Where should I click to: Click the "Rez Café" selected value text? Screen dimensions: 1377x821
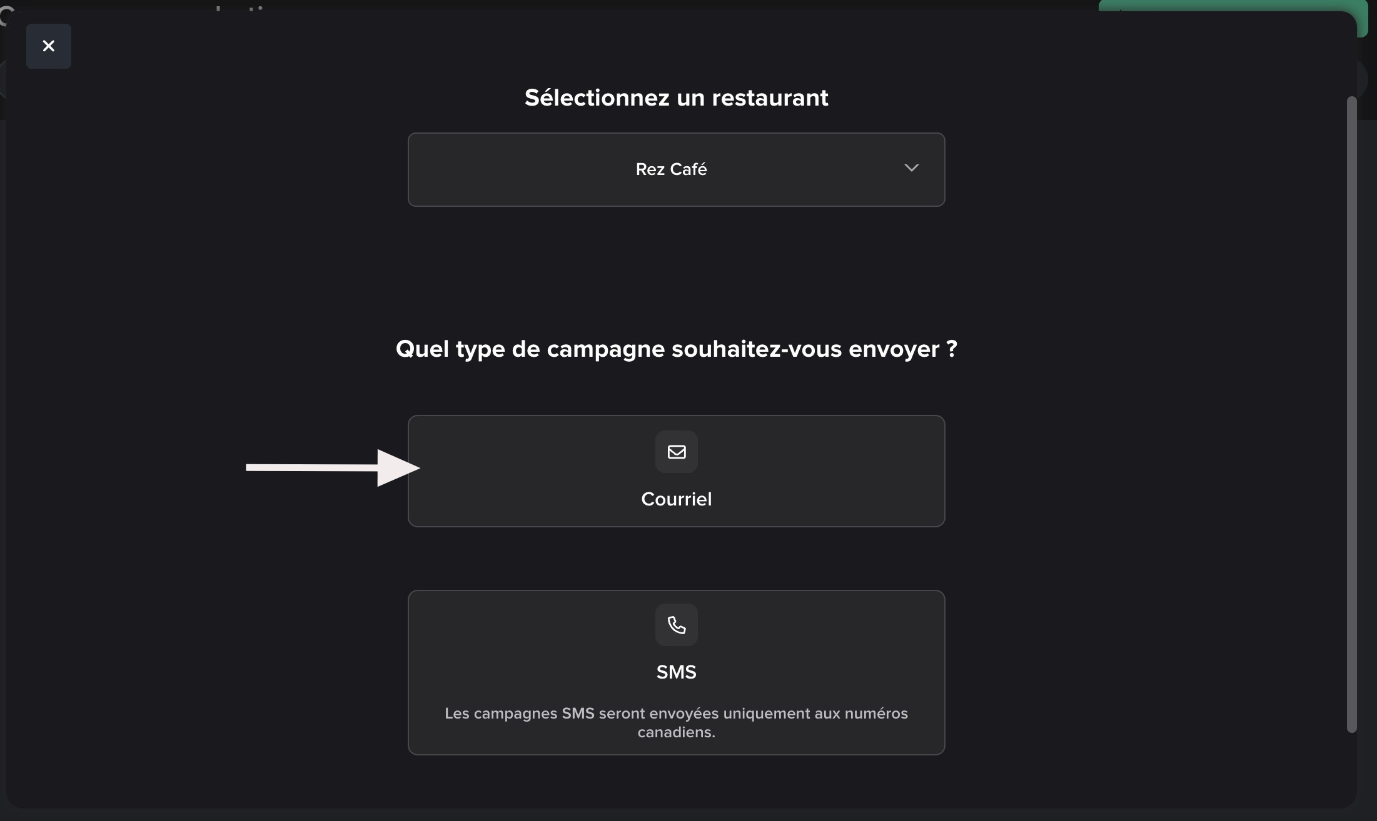(671, 169)
